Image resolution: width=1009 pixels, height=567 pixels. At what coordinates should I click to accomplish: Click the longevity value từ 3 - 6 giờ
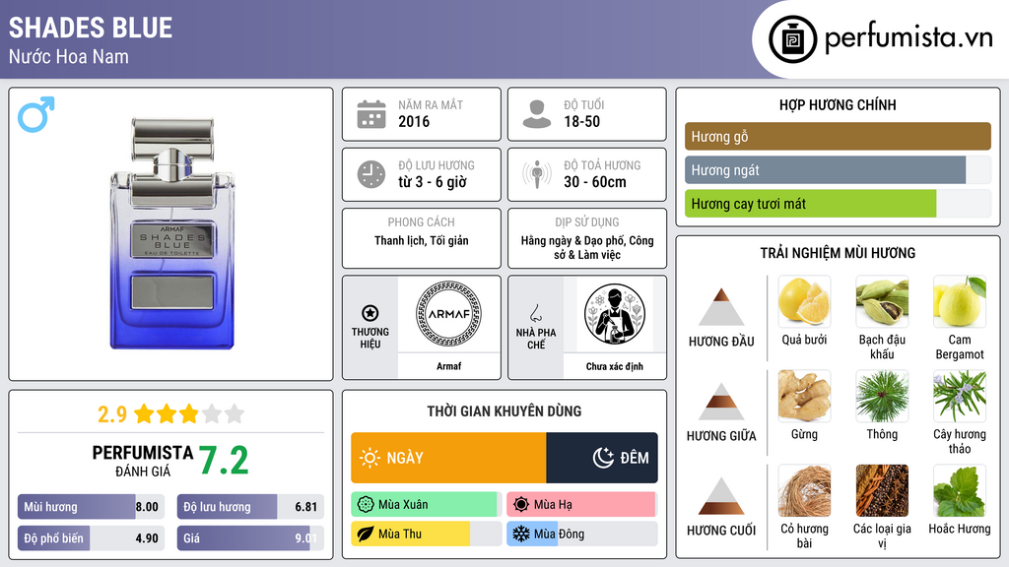coord(433,182)
